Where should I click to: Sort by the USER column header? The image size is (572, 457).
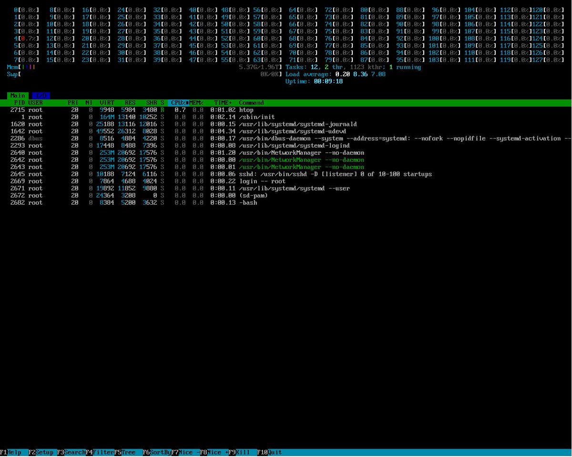pyautogui.click(x=36, y=103)
